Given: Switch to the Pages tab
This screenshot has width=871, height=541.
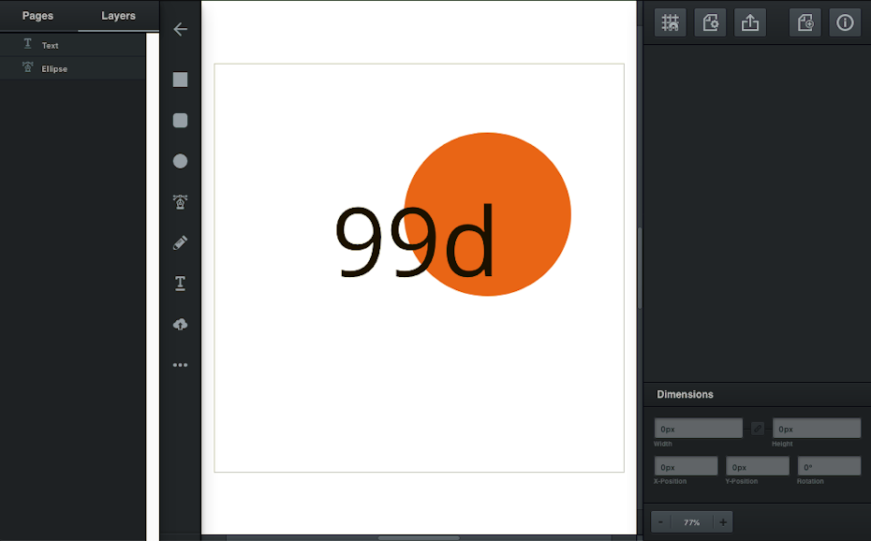Looking at the screenshot, I should pos(37,16).
